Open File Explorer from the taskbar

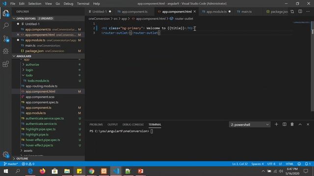(x=67, y=171)
